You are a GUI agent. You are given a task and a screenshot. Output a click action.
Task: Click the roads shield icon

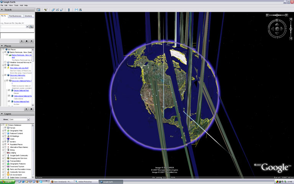tap(8, 139)
